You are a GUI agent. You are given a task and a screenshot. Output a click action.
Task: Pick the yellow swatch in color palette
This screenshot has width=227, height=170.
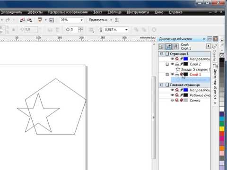pyautogui.click(x=222, y=129)
